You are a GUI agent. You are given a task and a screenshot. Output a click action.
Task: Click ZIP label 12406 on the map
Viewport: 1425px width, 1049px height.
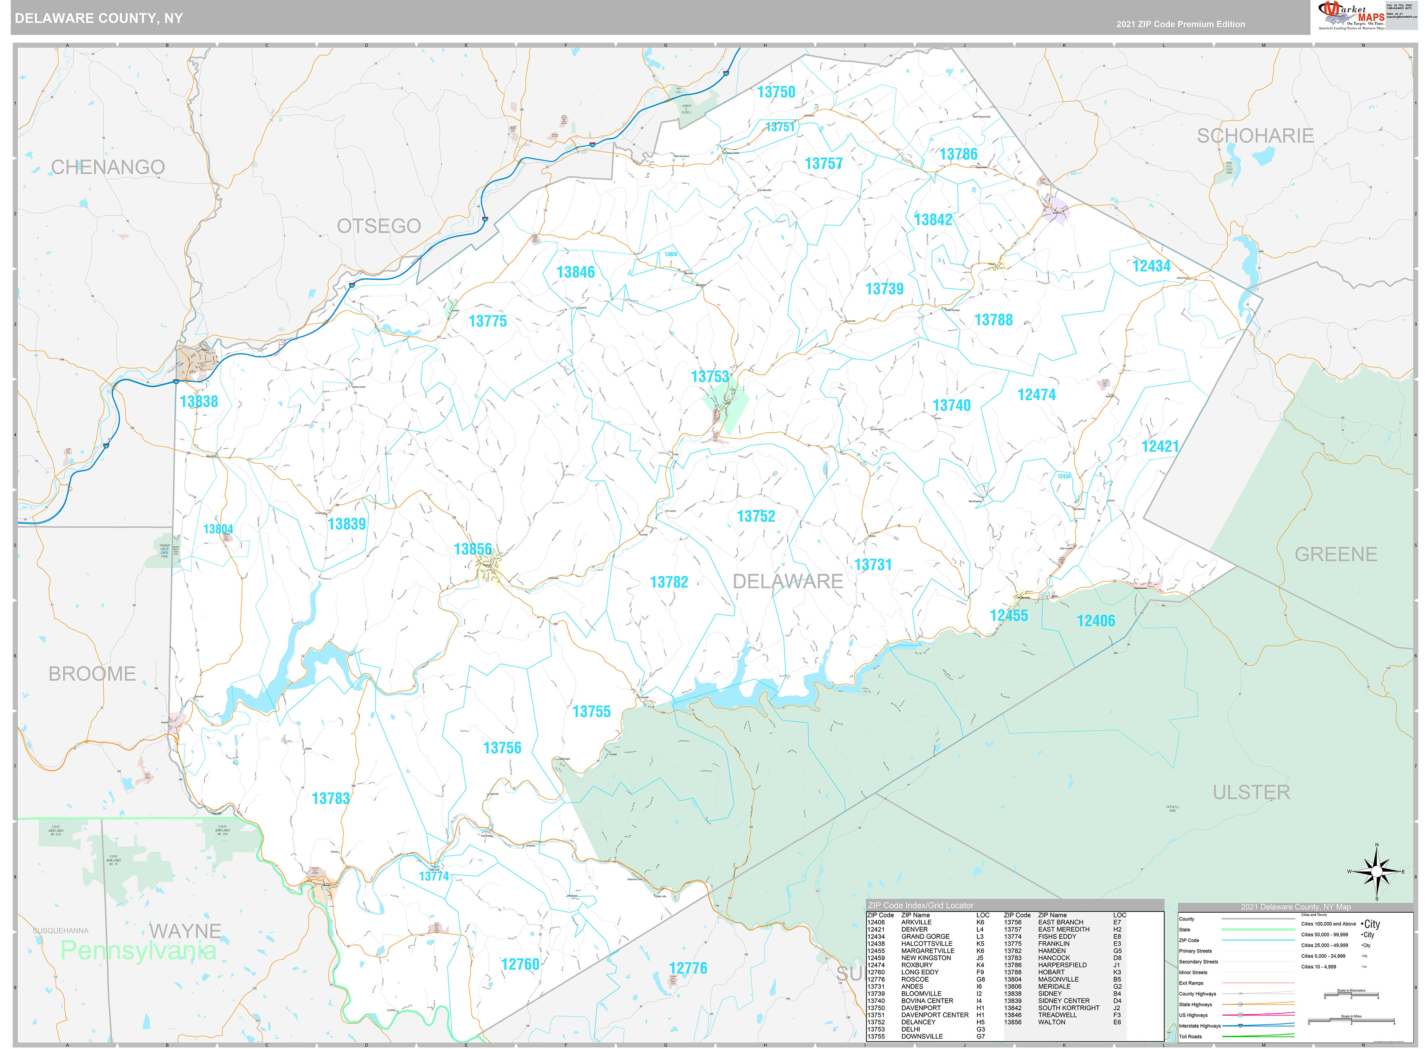[1095, 621]
